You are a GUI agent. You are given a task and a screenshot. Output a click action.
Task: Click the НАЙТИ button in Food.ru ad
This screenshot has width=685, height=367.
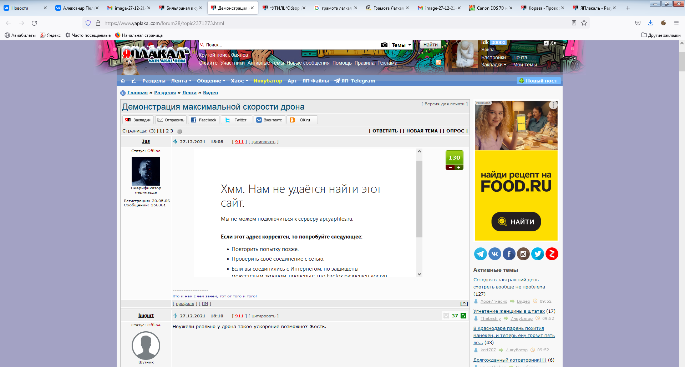coord(516,222)
